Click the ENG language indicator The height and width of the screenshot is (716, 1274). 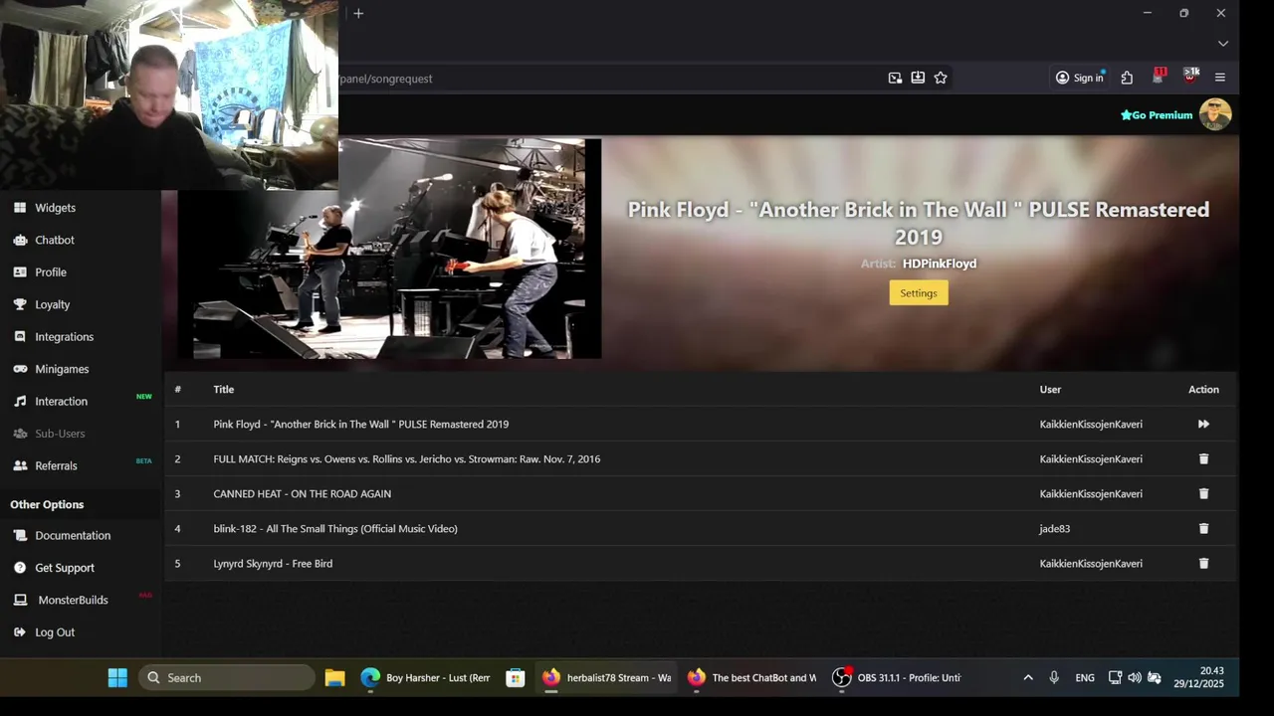pyautogui.click(x=1085, y=678)
